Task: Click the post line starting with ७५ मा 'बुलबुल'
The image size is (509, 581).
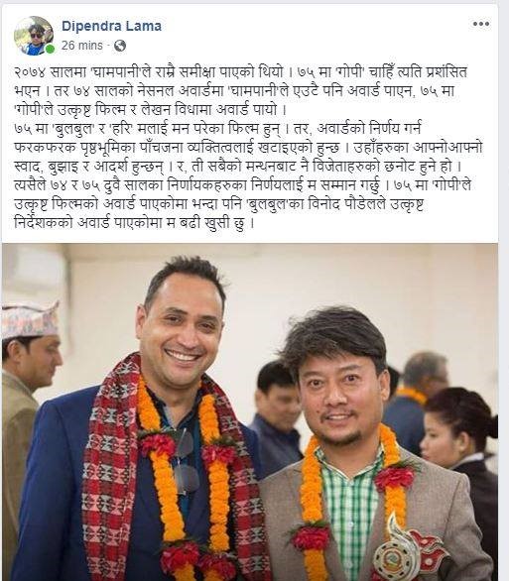Action: point(218,129)
